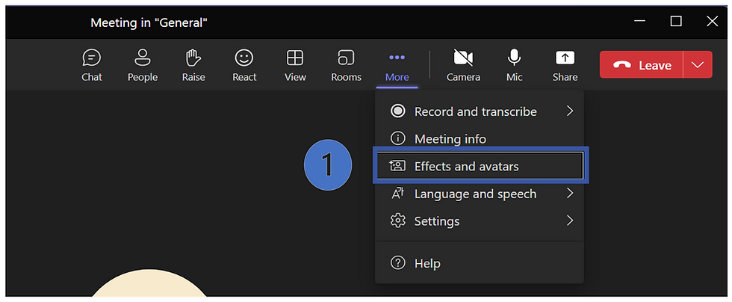The width and height of the screenshot is (732, 302).
Task: Click the Help question mark icon
Action: [x=397, y=263]
